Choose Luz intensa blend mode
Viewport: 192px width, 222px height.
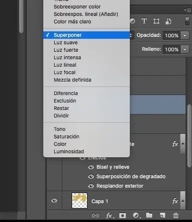pos(87,58)
